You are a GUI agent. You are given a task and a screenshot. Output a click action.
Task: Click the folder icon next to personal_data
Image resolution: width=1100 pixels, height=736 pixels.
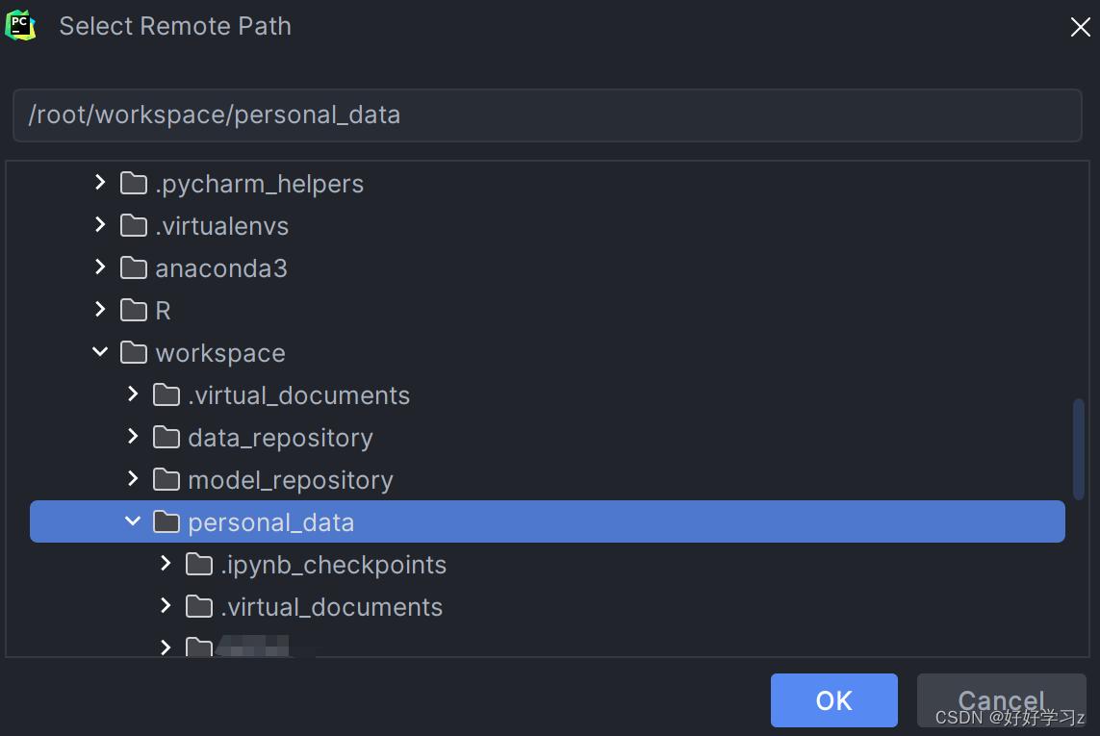tap(166, 521)
